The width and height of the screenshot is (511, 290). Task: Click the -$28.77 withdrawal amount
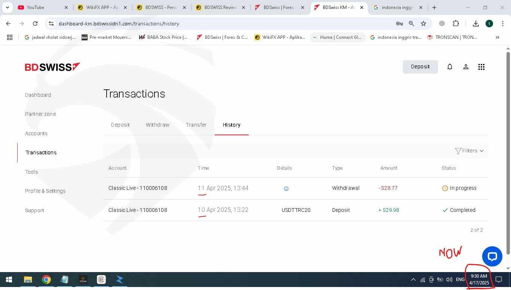point(388,188)
